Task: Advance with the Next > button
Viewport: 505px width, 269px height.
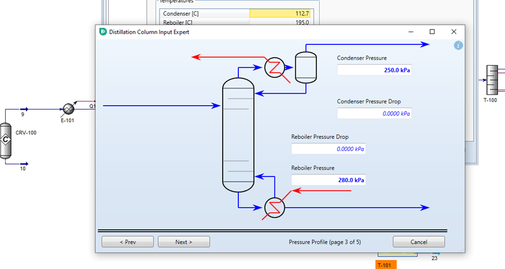Action: click(183, 242)
